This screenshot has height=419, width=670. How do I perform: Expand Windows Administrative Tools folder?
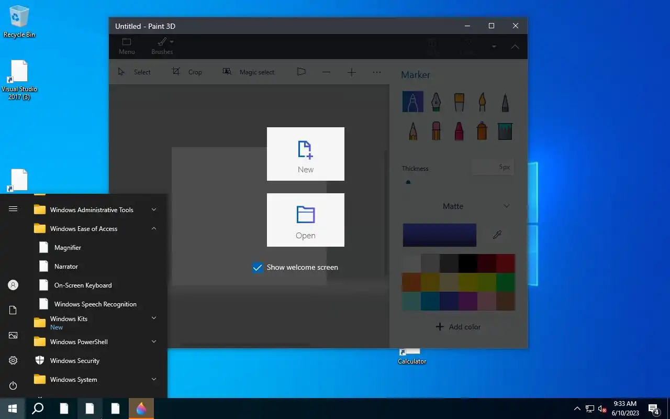click(95, 210)
